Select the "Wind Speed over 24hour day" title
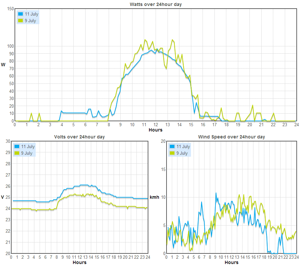Image resolution: width=301 pixels, height=267 pixels. pyautogui.click(x=231, y=137)
